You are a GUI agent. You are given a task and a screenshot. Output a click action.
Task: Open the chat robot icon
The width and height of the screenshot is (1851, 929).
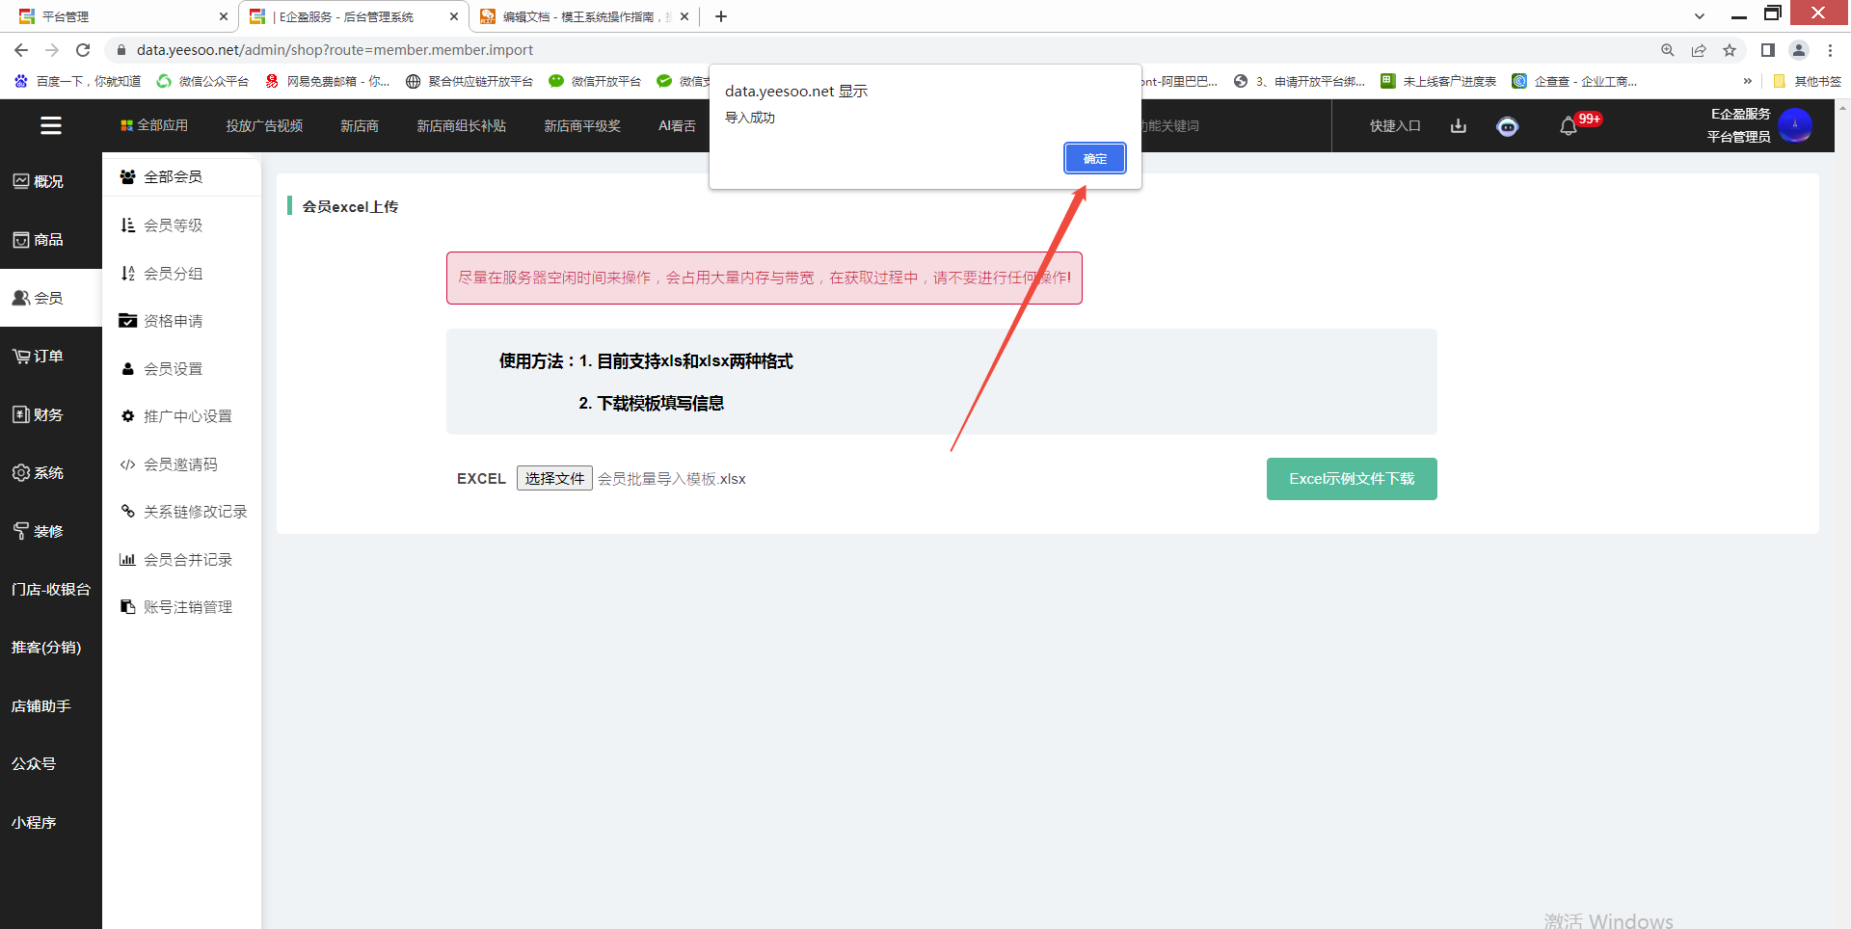1507,126
